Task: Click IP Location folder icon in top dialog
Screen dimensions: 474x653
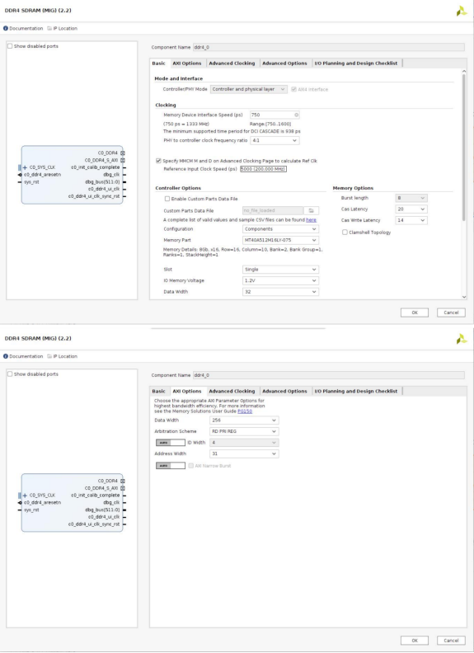Action: pos(49,28)
